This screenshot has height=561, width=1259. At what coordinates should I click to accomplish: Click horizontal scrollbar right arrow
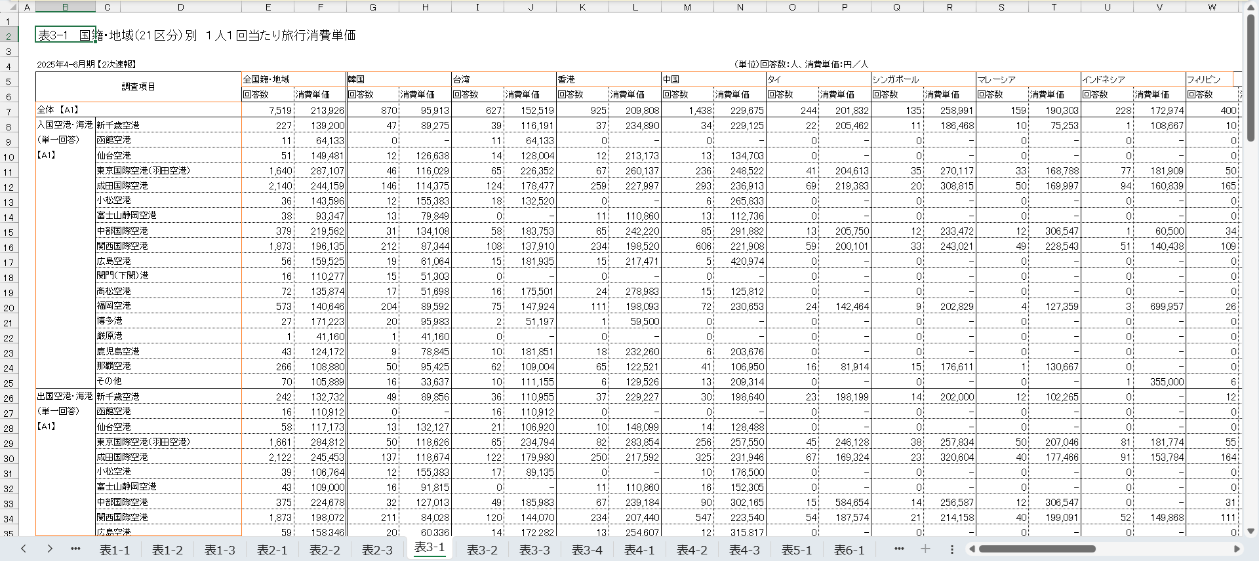pos(1237,549)
